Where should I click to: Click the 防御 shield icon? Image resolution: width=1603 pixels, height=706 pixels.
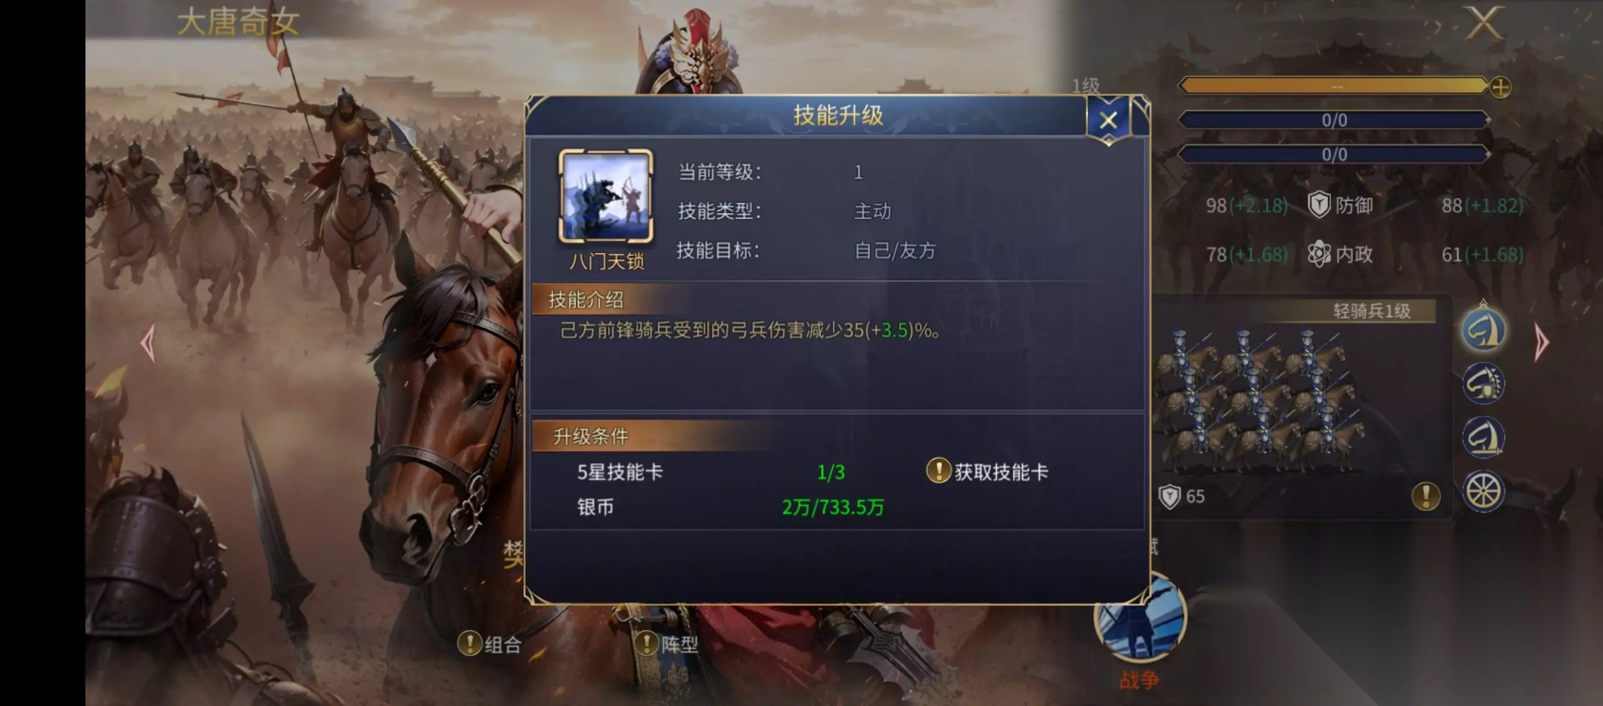[1319, 205]
